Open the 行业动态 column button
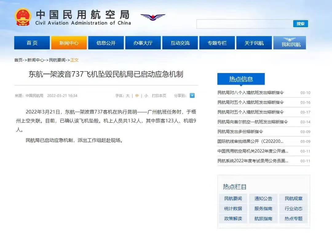The height and width of the screenshot is (235, 332). tap(294, 208)
